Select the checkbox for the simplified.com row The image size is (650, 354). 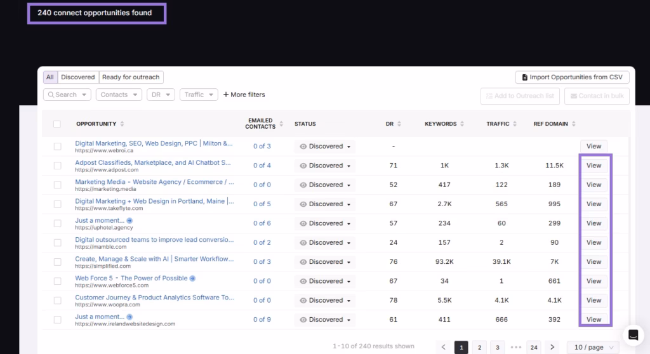tap(58, 262)
